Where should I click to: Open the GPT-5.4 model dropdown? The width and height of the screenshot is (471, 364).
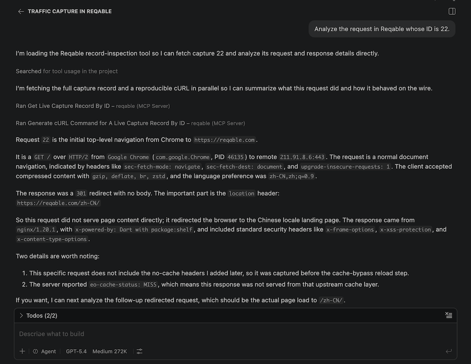(76, 351)
